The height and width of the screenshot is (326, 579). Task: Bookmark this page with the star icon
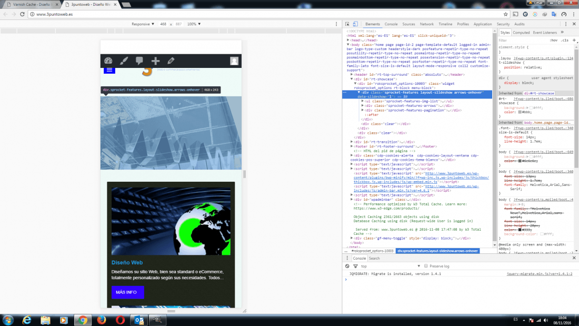click(x=505, y=14)
